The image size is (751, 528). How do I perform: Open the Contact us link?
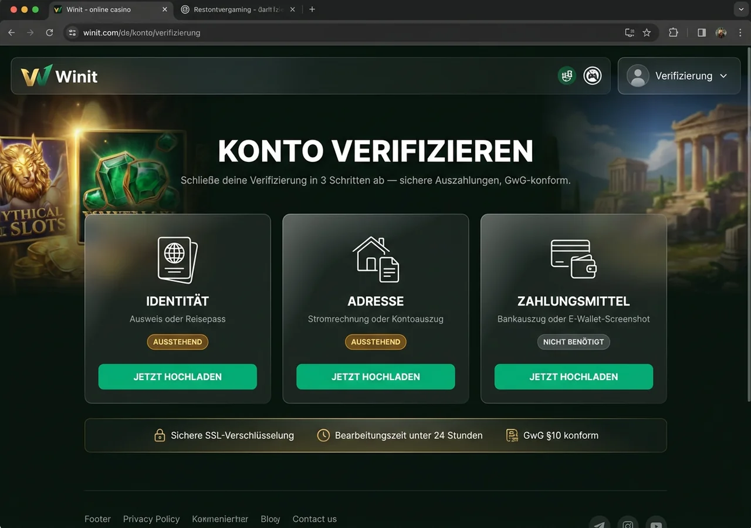314,519
